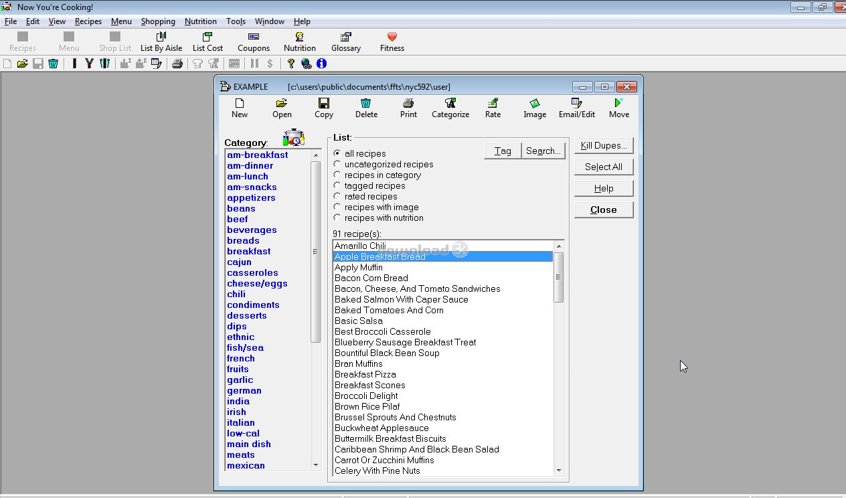Click the down arrow of the category list scrollbar
This screenshot has height=498, width=846.
click(316, 465)
